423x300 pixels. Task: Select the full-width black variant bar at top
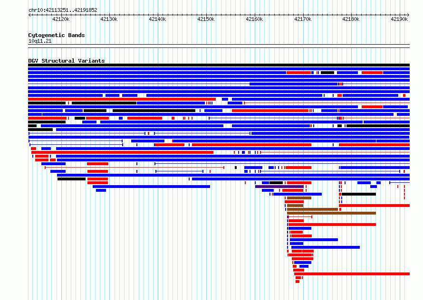[x=219, y=65]
